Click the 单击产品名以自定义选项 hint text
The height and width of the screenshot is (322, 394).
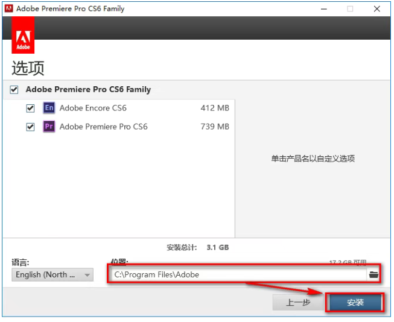pos(313,159)
